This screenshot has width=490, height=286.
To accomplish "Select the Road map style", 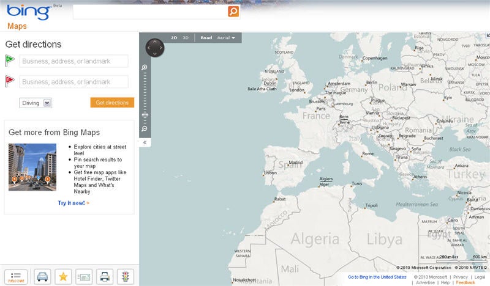I will click(x=206, y=38).
